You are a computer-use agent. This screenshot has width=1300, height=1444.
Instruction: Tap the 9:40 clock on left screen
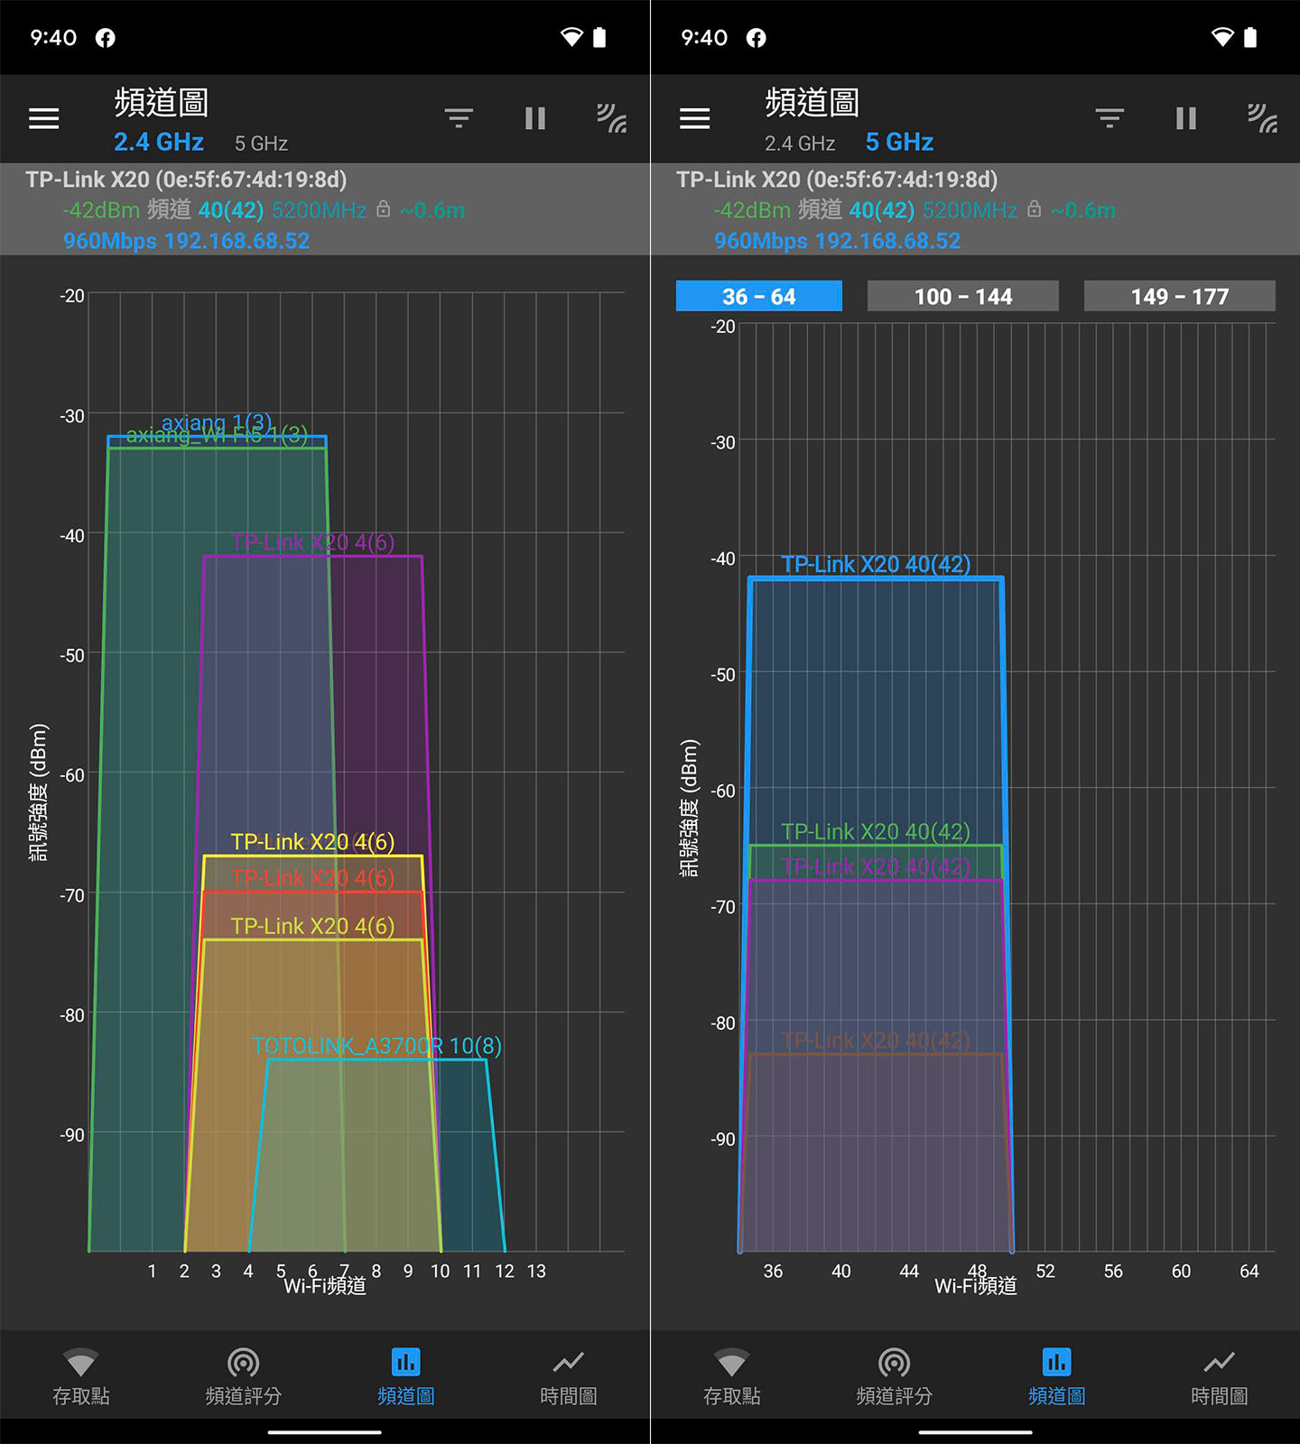point(53,38)
